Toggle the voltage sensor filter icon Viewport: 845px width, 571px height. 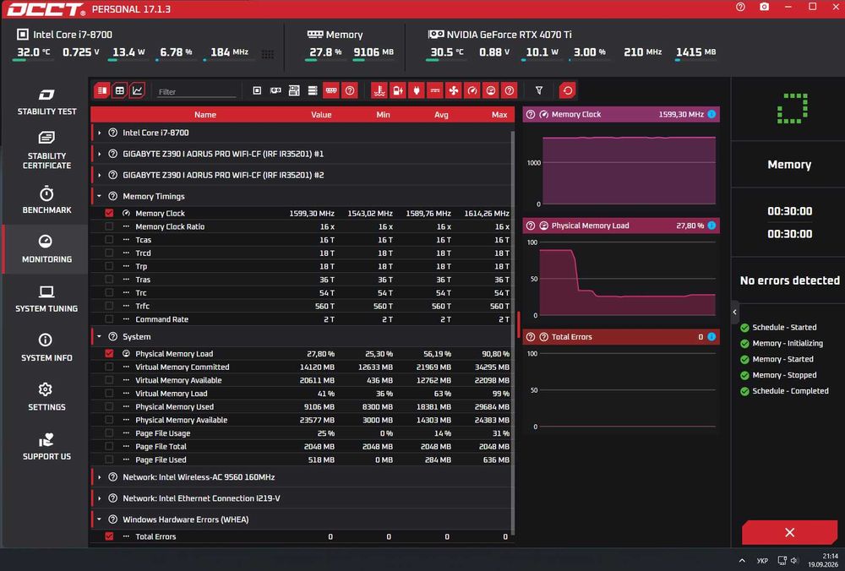coord(398,90)
